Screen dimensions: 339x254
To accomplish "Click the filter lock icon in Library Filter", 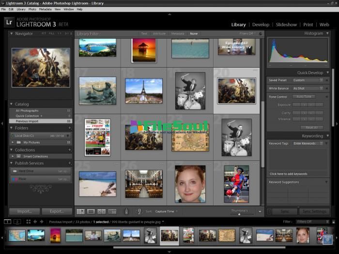I will tap(260, 34).
